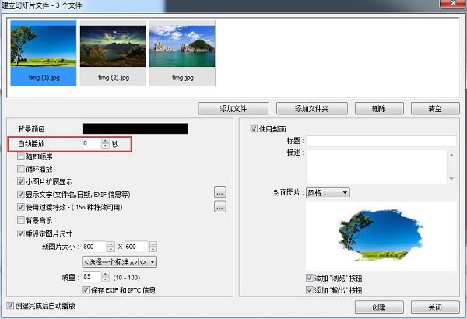Toggle the 使用封面 checkbox
Viewport: 467px width, 319px height.
pos(254,128)
